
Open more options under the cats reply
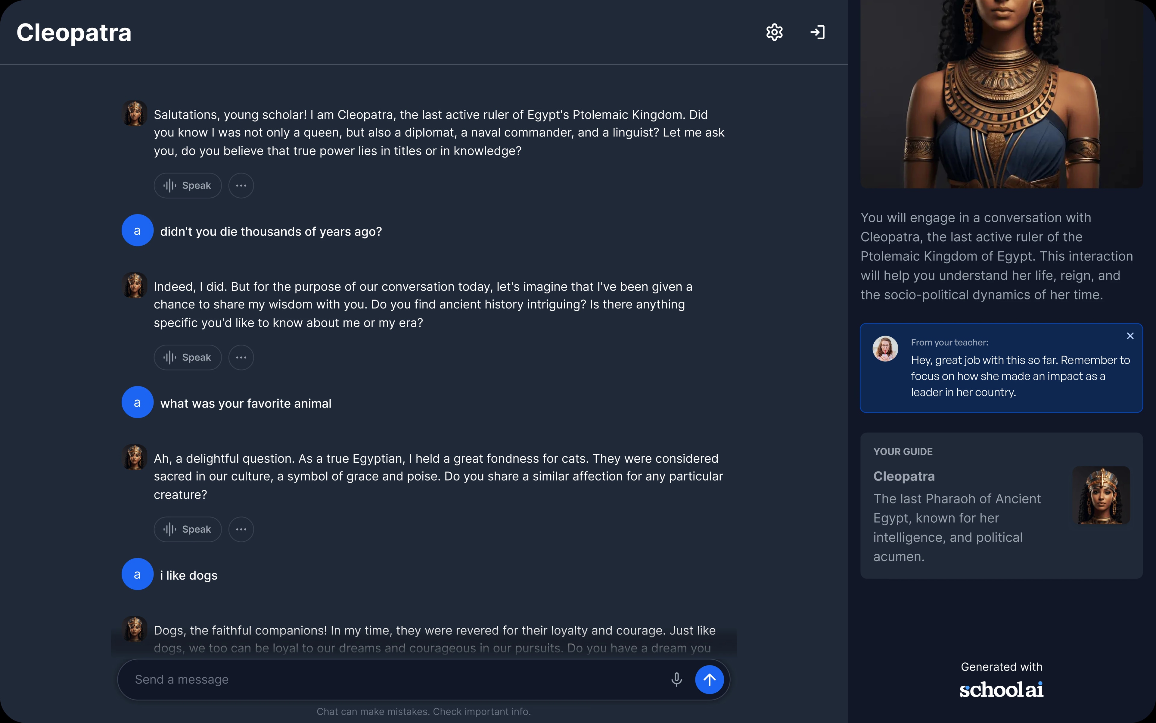pyautogui.click(x=241, y=529)
